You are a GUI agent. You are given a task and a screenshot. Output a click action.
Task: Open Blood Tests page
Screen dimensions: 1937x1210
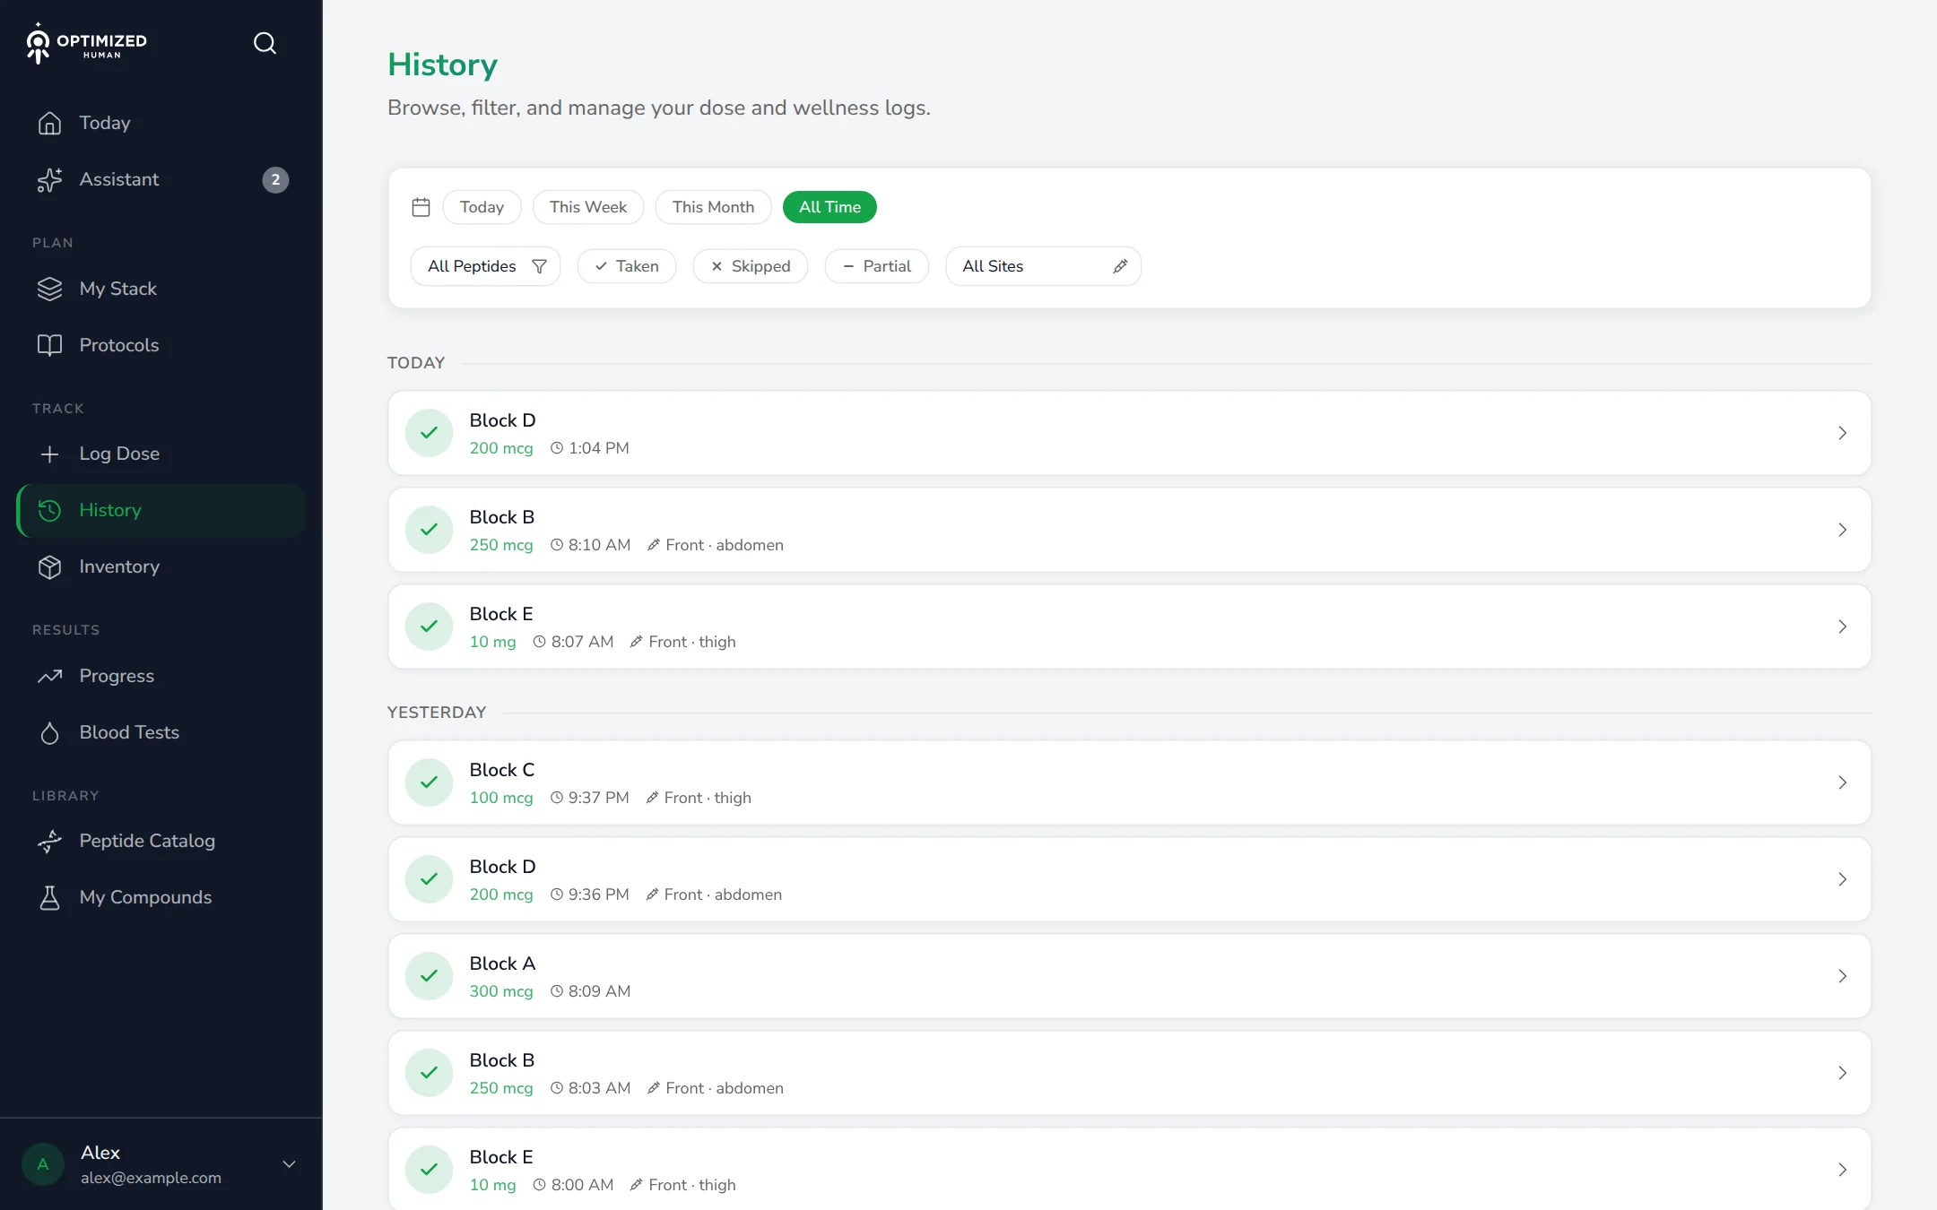(161, 732)
